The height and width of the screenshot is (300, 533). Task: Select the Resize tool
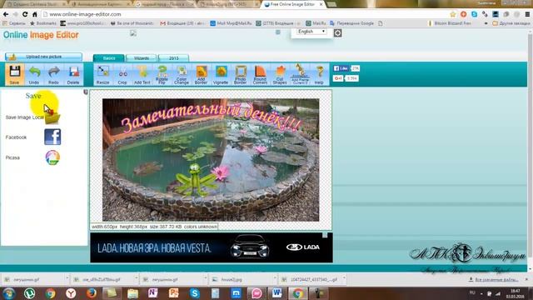coord(102,74)
